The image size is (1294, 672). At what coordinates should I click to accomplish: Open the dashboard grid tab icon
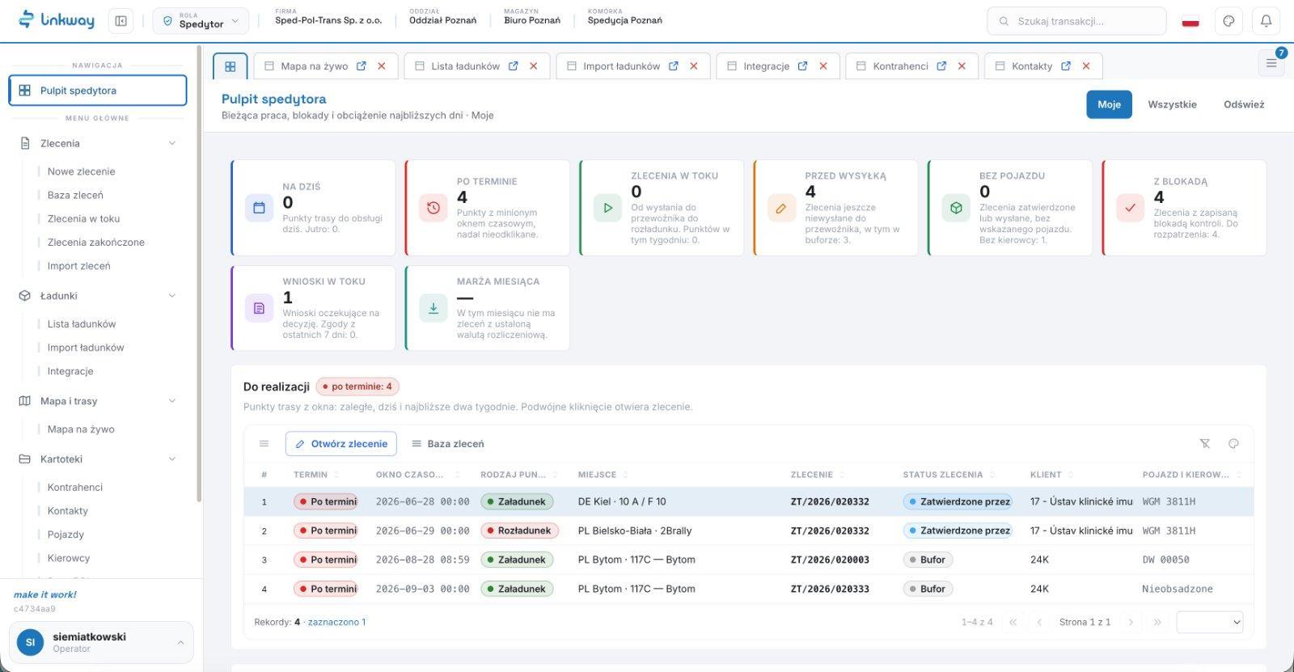click(230, 66)
